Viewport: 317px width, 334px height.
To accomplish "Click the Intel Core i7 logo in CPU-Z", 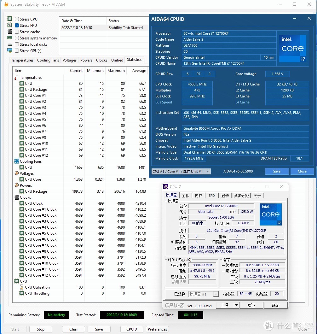I will [x=271, y=214].
